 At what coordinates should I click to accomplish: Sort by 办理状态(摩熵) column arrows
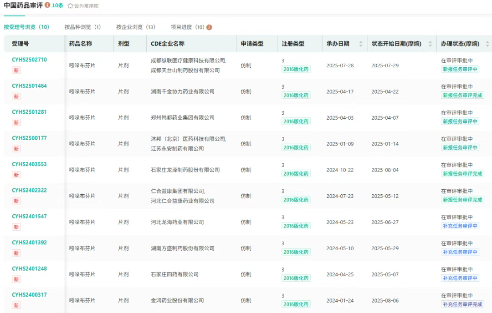pyautogui.click(x=487, y=44)
